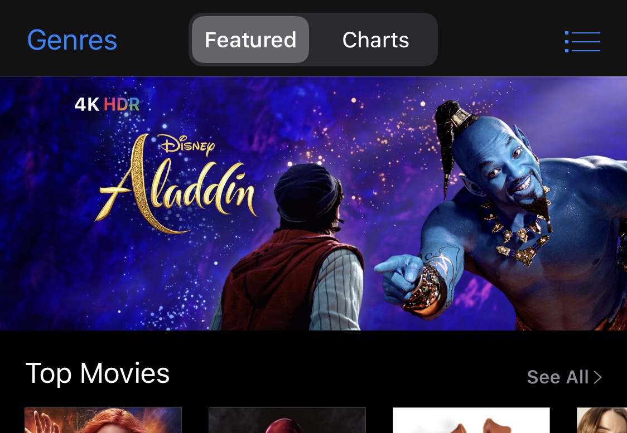Open the Genres selector

click(x=72, y=40)
